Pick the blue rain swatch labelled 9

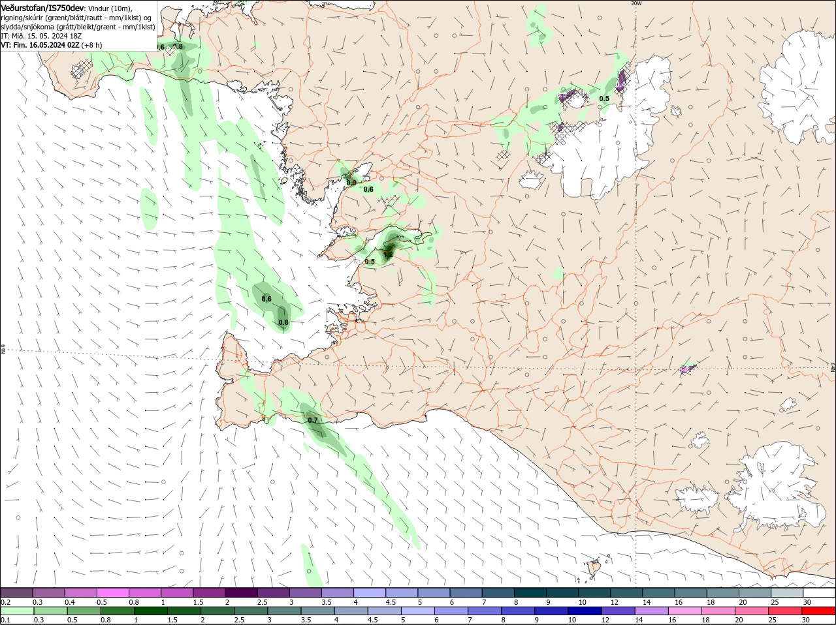point(551,611)
